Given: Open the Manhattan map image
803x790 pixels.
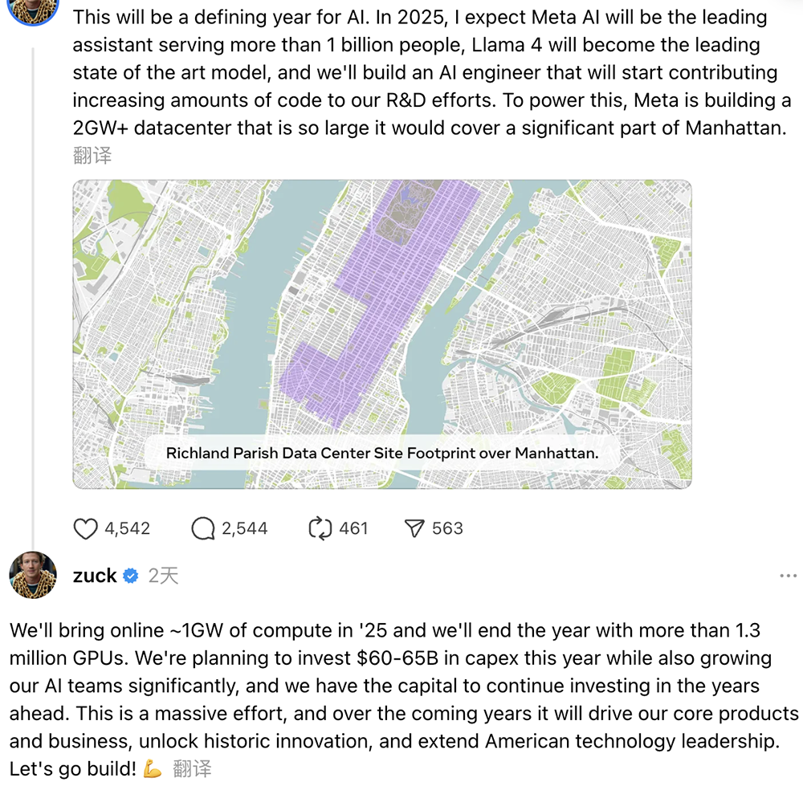Looking at the screenshot, I should [382, 321].
